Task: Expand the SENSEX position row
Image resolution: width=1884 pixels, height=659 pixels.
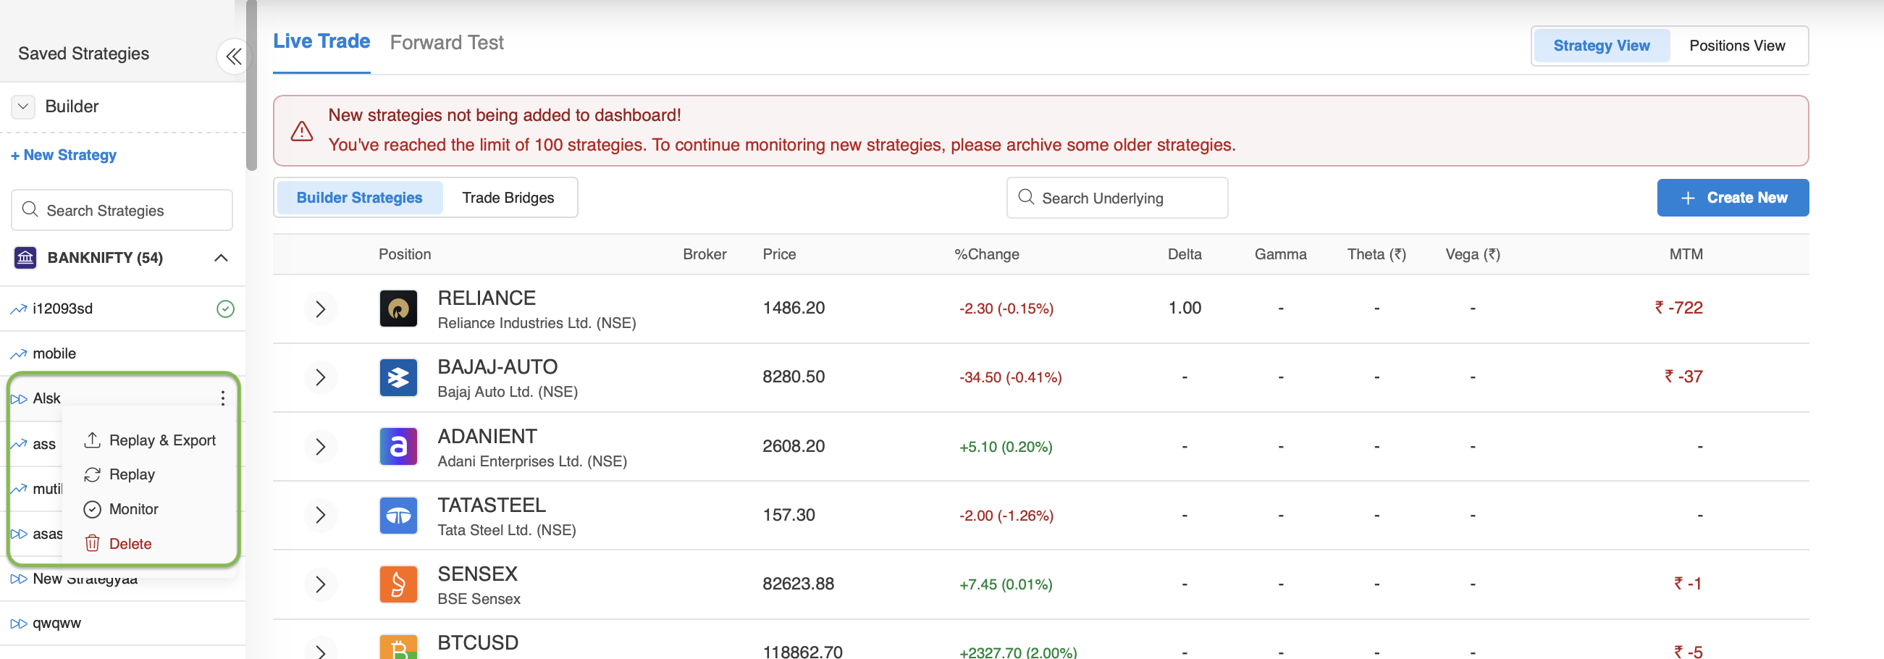Action: (x=320, y=584)
